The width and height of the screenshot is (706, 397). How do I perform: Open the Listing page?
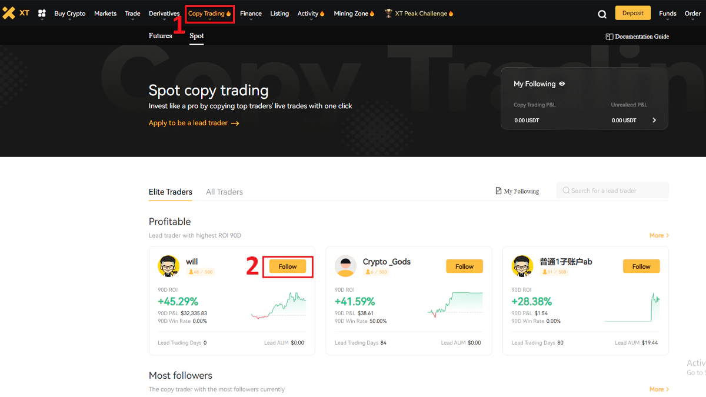click(x=279, y=14)
